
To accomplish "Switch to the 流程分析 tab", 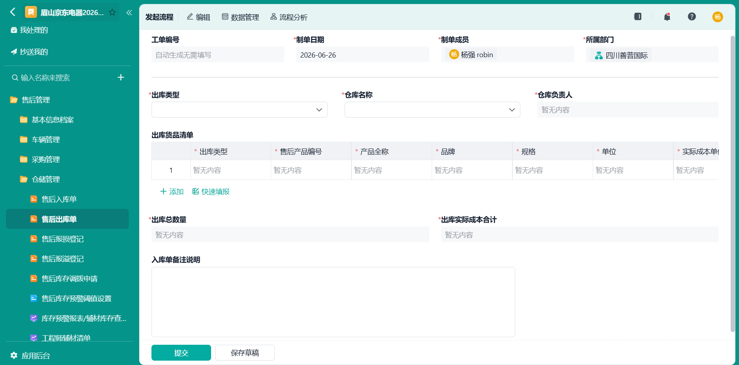I will tap(289, 17).
